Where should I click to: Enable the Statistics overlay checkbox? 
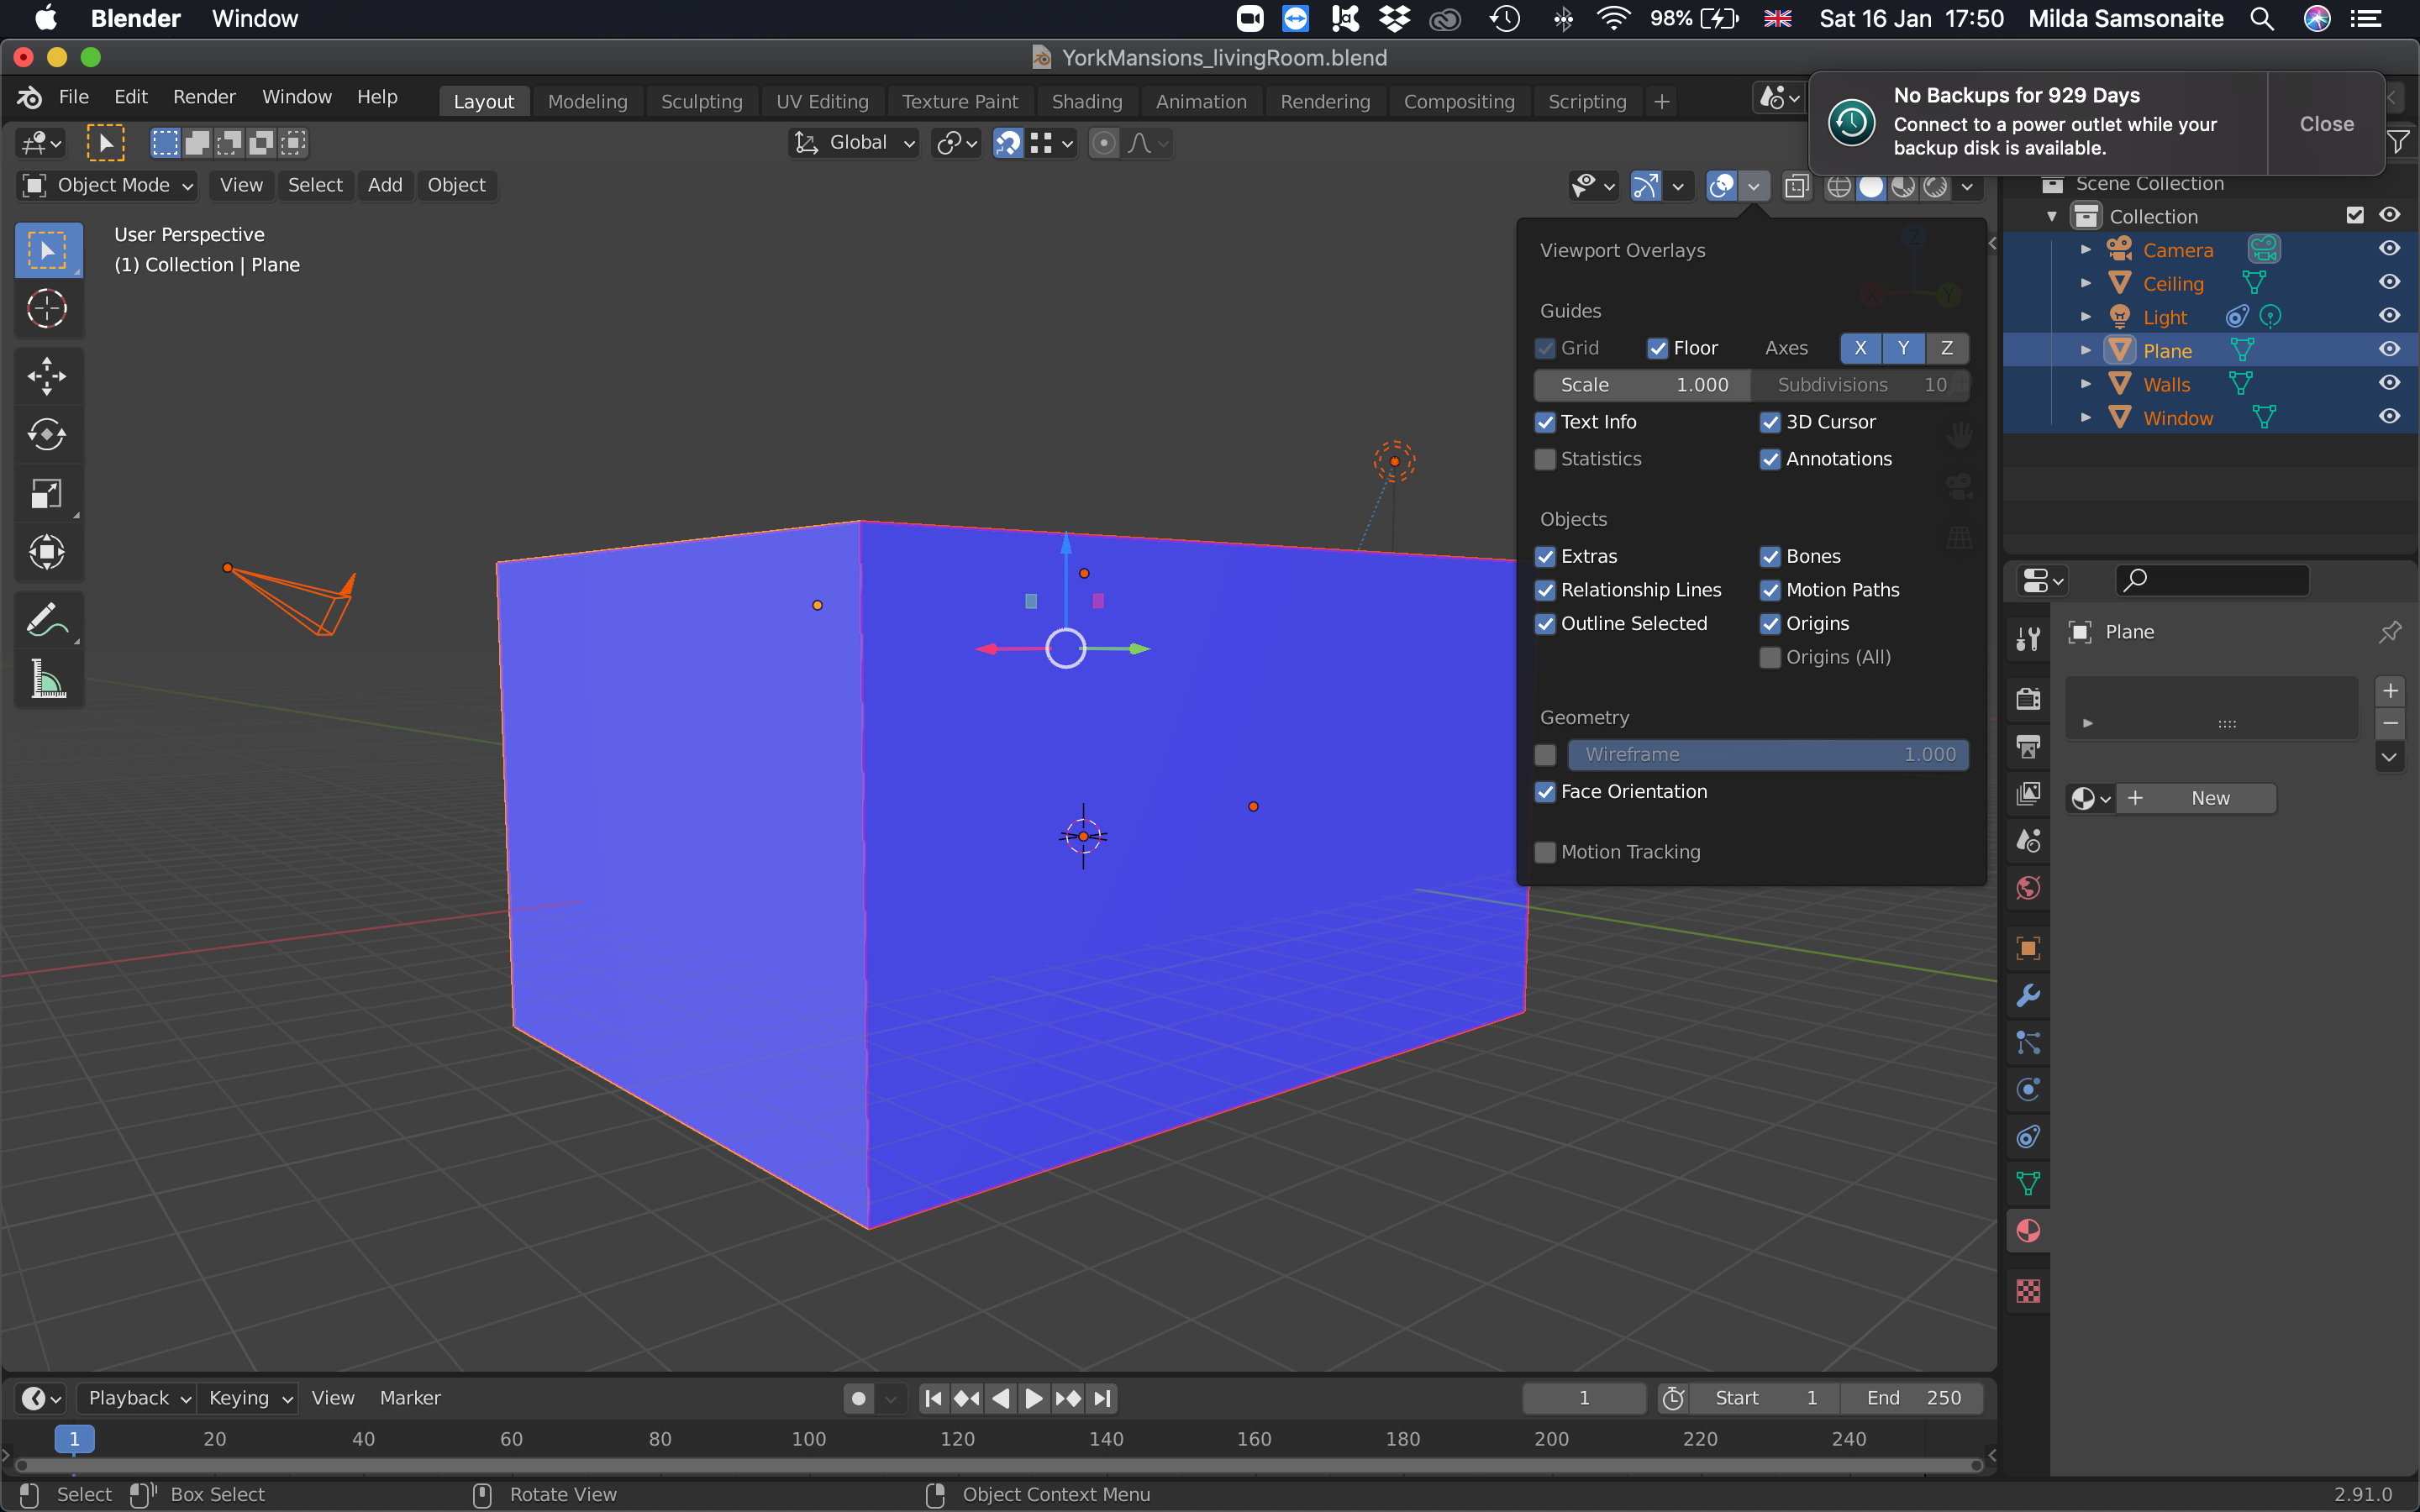(1546, 459)
